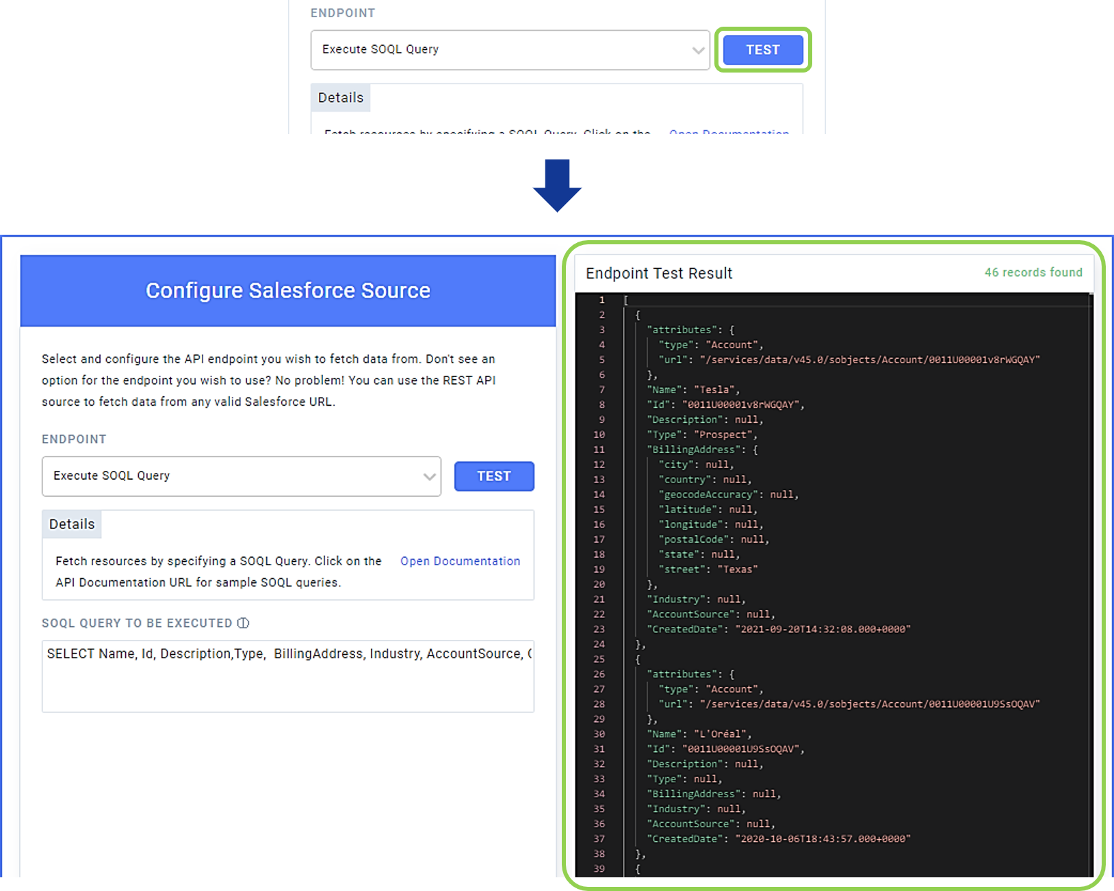Expand the lower Execute SOQL Query endpoint dropdown
Screen dimensions: 1114x891
point(241,476)
